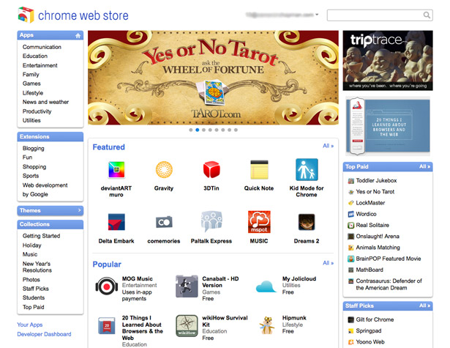Select the Games category

[31, 84]
